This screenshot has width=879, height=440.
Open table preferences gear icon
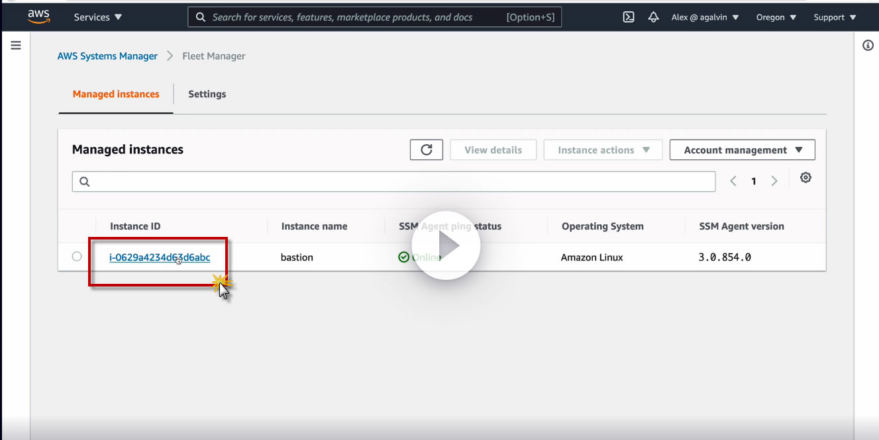coord(805,177)
